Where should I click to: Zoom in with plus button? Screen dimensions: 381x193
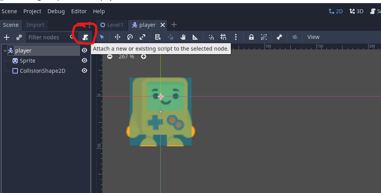[144, 57]
